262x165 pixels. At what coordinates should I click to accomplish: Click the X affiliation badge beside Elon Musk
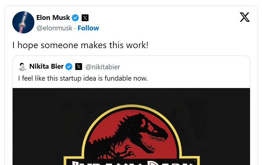(85, 17)
